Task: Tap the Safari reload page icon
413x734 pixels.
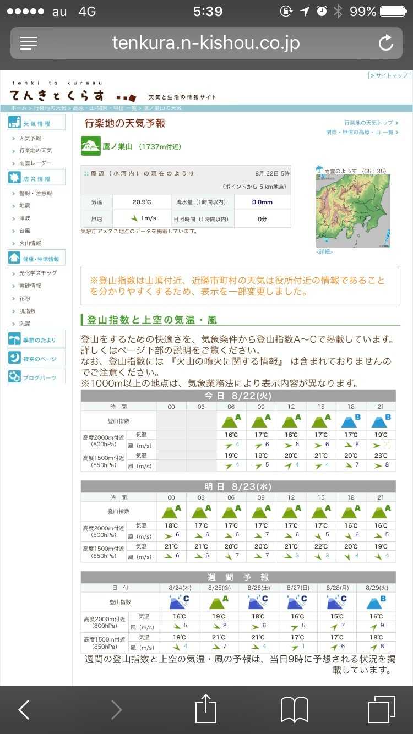Action: coord(385,43)
